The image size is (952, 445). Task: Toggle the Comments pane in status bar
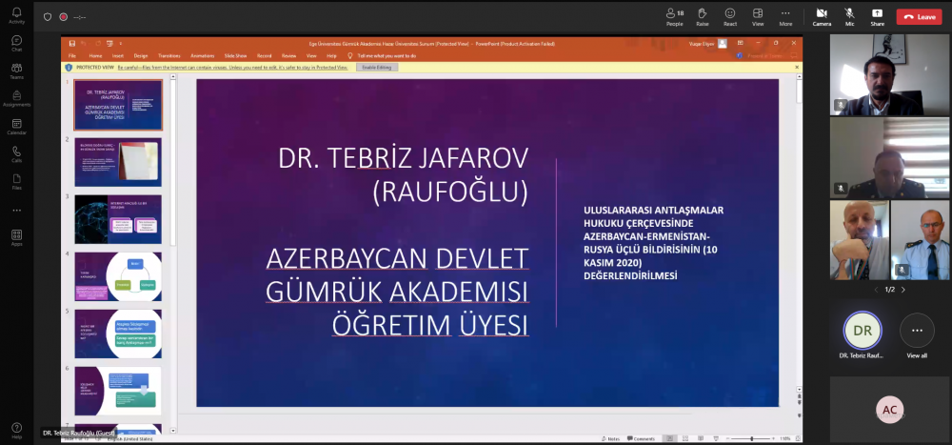tap(641, 438)
